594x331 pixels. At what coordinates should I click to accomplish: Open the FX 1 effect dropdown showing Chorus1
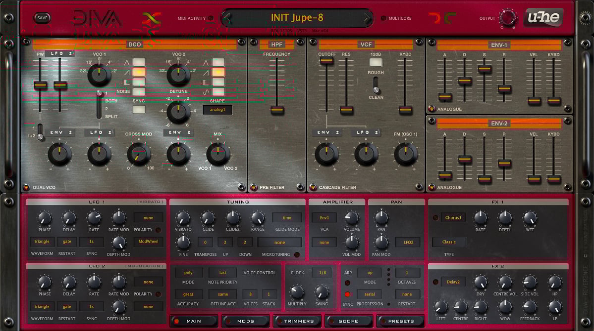point(453,218)
